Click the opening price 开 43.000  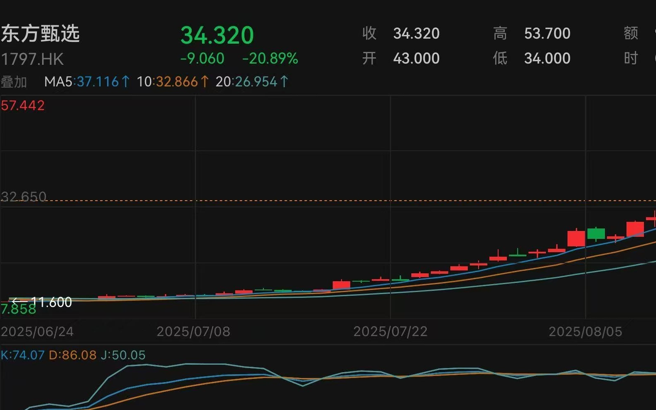tap(401, 59)
